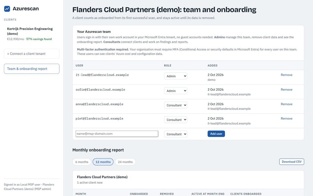Remove anna@flanderscloud.example from the team
The height and width of the screenshot is (196, 313).
pyautogui.click(x=286, y=104)
